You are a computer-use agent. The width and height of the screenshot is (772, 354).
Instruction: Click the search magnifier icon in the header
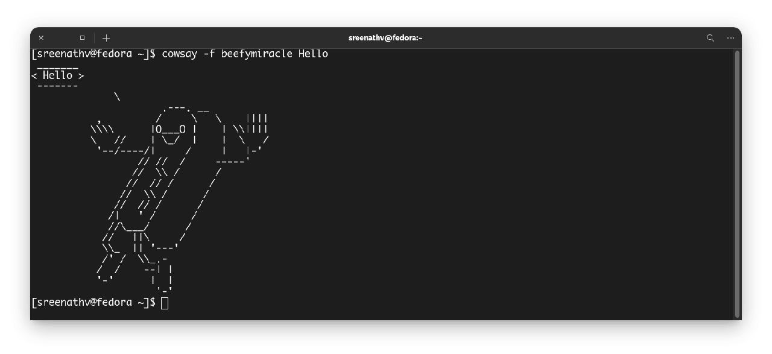pyautogui.click(x=710, y=37)
